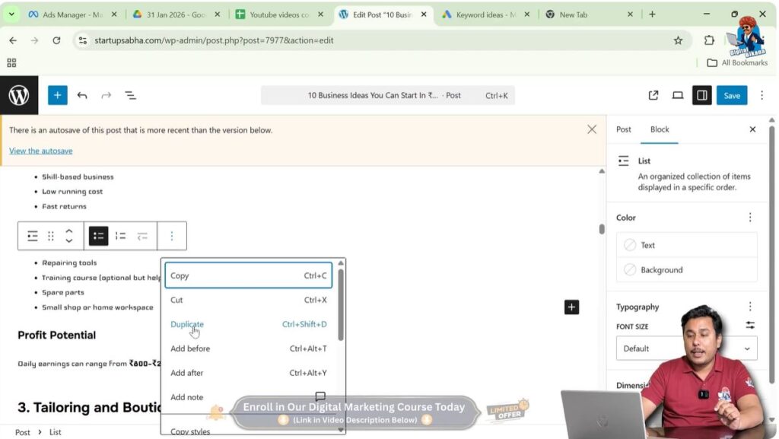The height and width of the screenshot is (439, 779).
Task: Click the Spare parts list item
Action: [x=62, y=292]
